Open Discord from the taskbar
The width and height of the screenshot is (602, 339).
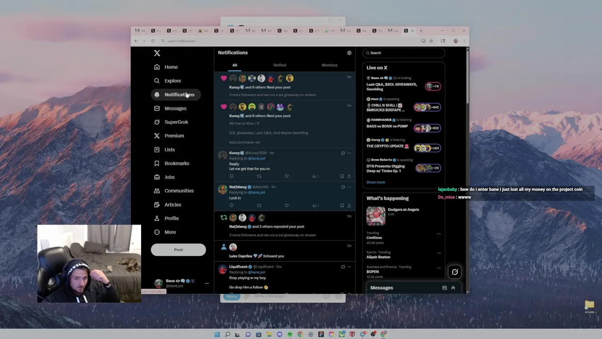pos(279,334)
